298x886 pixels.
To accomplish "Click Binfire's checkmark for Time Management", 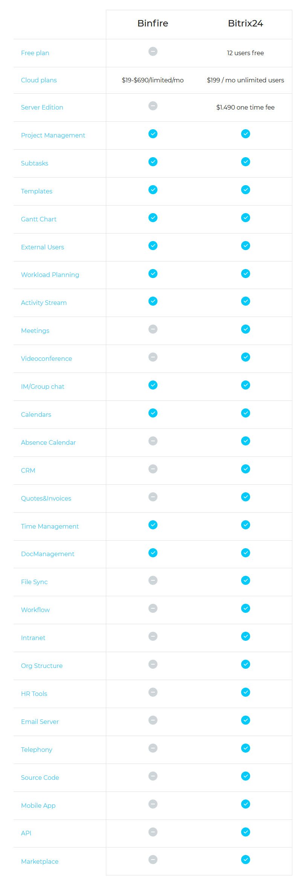I will (153, 525).
